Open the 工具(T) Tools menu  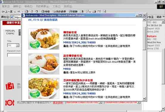[57, 6]
